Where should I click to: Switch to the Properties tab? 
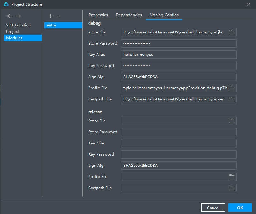(98, 15)
